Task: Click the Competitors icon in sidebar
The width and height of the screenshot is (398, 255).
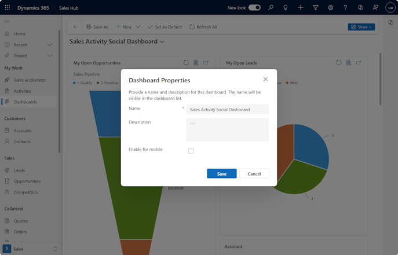Action: pos(7,192)
